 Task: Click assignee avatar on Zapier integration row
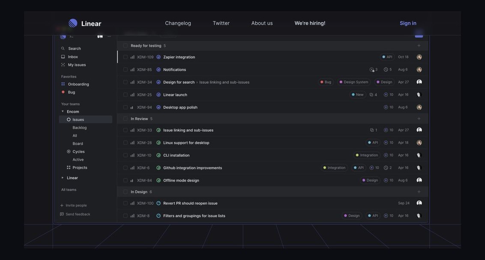click(x=419, y=57)
